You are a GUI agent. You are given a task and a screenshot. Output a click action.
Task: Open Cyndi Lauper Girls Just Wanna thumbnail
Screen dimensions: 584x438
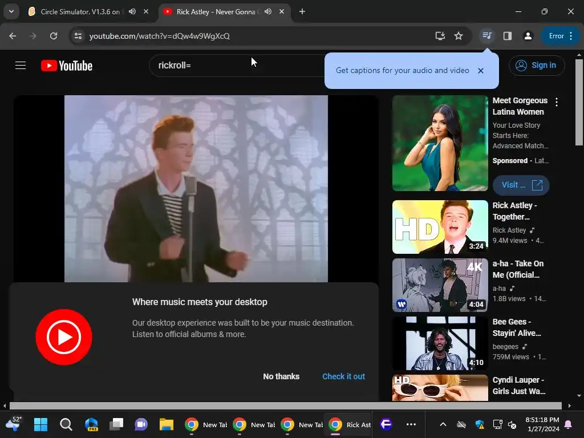[440, 388]
